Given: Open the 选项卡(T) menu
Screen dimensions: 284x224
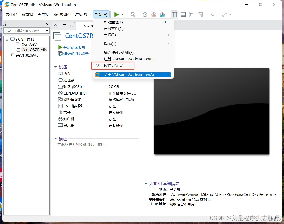Looking at the screenshot, I should coord(83,14).
